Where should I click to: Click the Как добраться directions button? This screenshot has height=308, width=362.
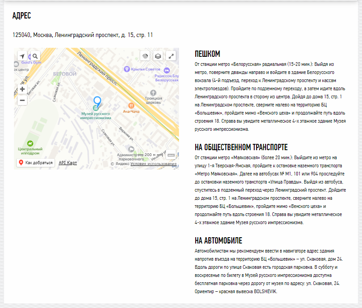tap(36, 162)
